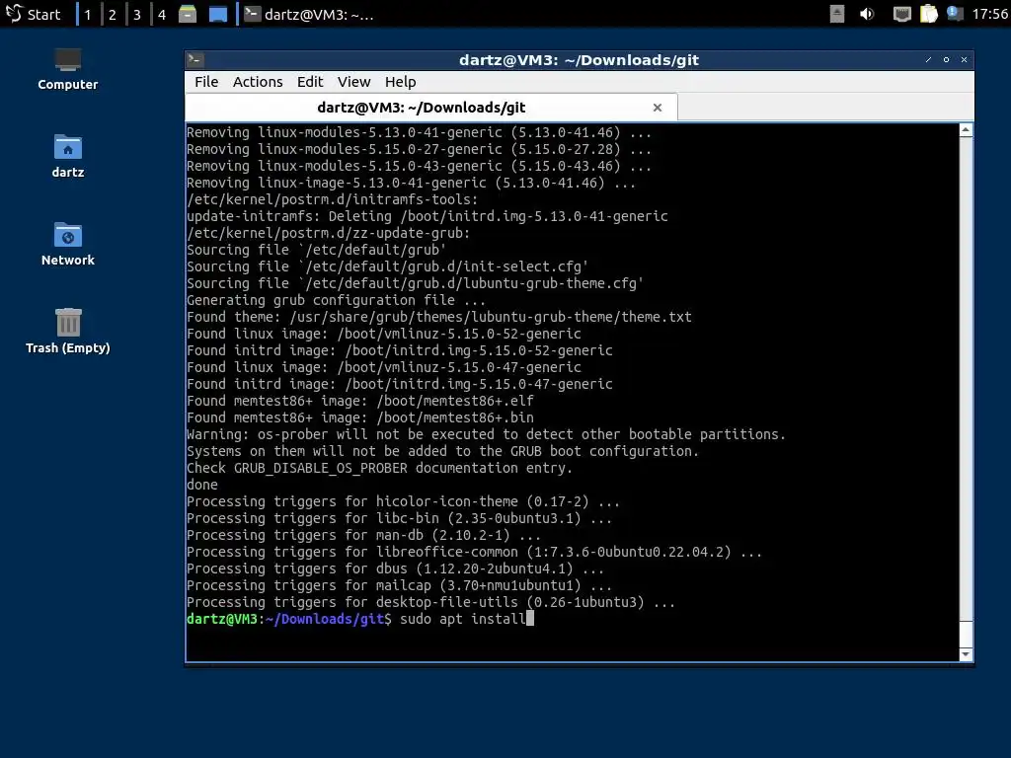The width and height of the screenshot is (1011, 758).
Task: Click the 'Found theme:' lubuntu-grub-theme line
Action: coord(439,317)
